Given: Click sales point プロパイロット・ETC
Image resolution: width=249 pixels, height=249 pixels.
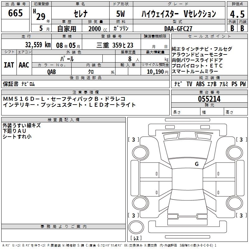Looking at the screenshot, I should pyautogui.click(x=197, y=66).
